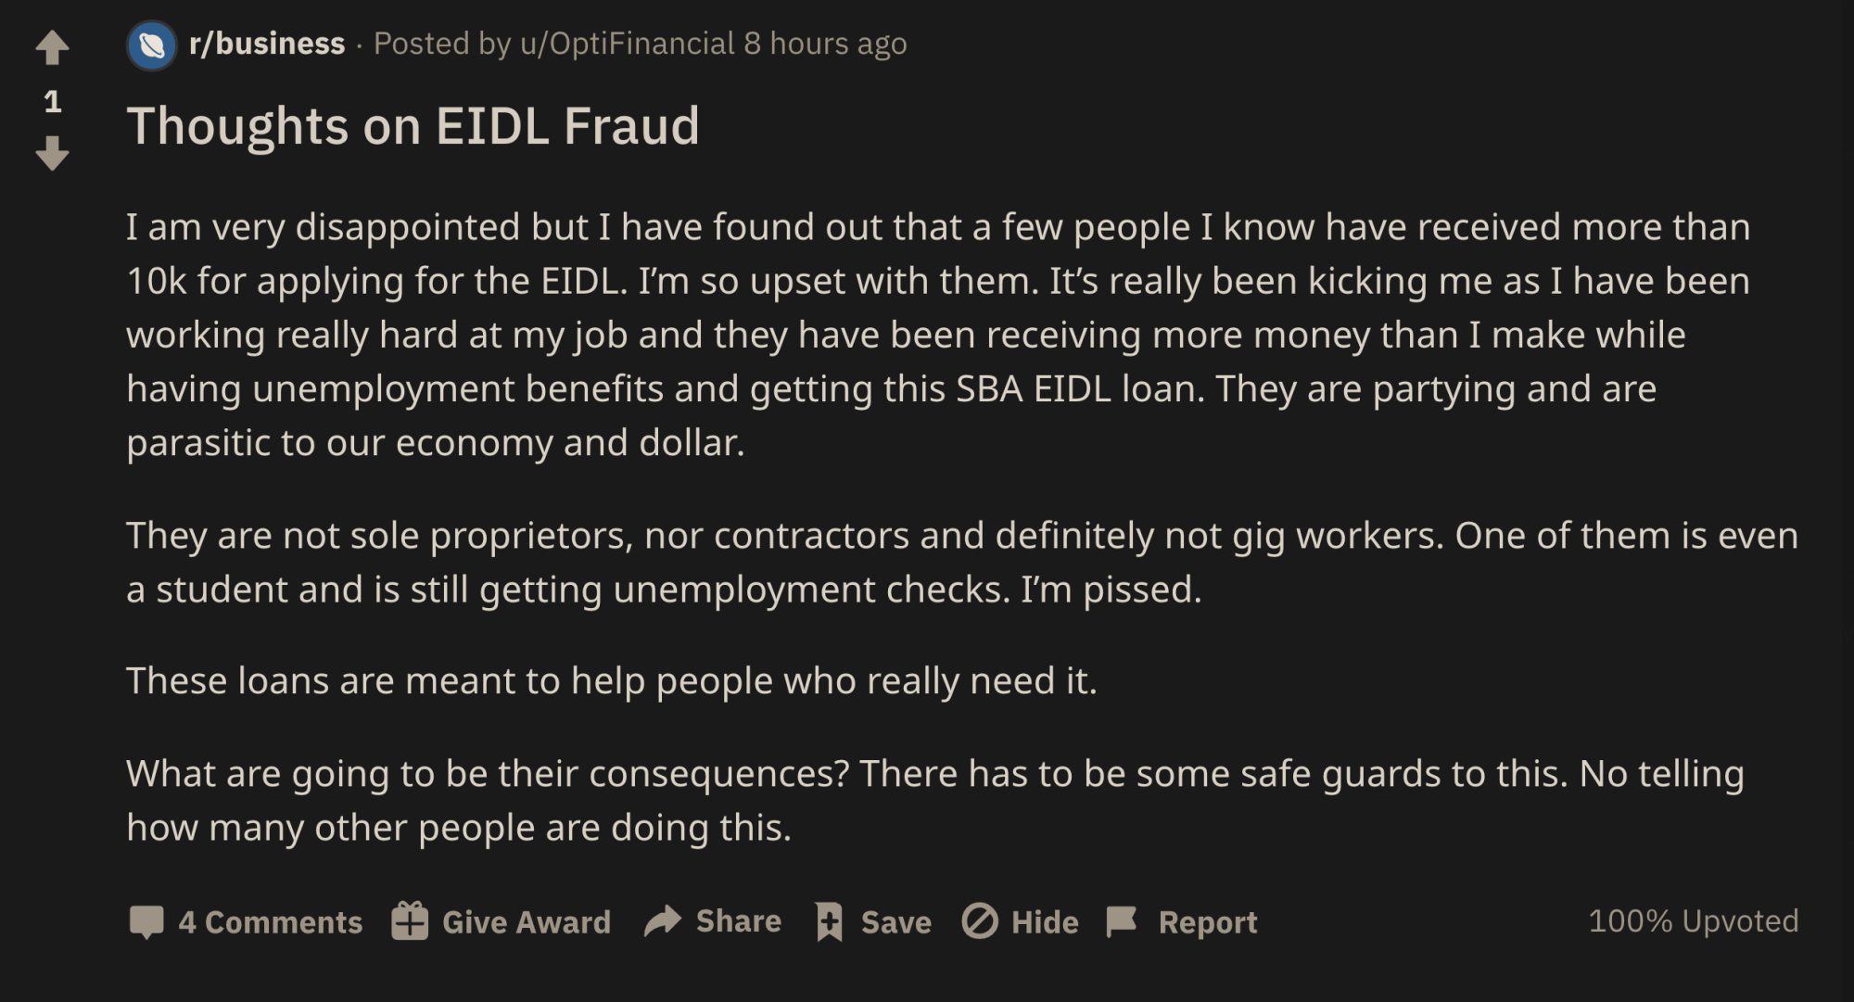Downvote the EIDL Fraud post
This screenshot has height=1002, width=1854.
pyautogui.click(x=53, y=153)
